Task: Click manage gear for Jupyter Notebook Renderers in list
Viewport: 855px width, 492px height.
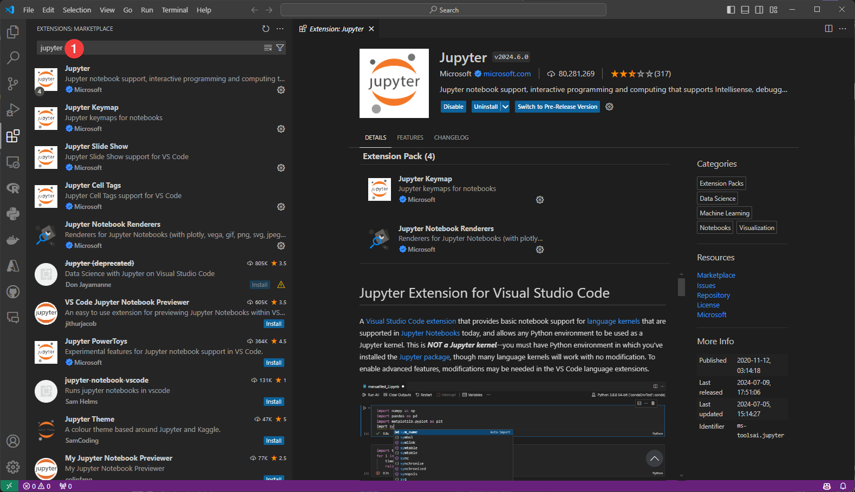Action: tap(281, 246)
